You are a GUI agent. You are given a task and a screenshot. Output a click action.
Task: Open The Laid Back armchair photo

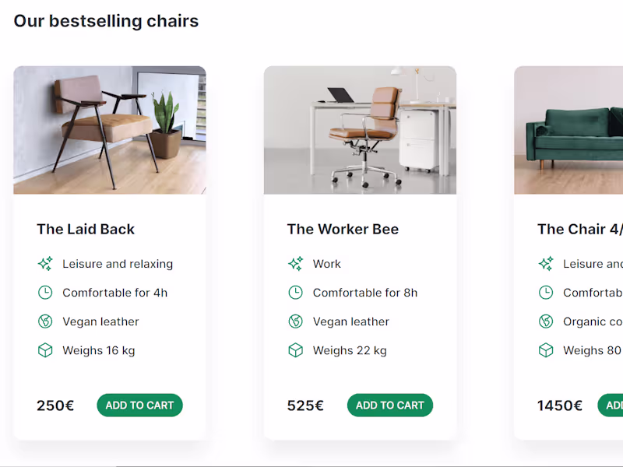(x=110, y=130)
